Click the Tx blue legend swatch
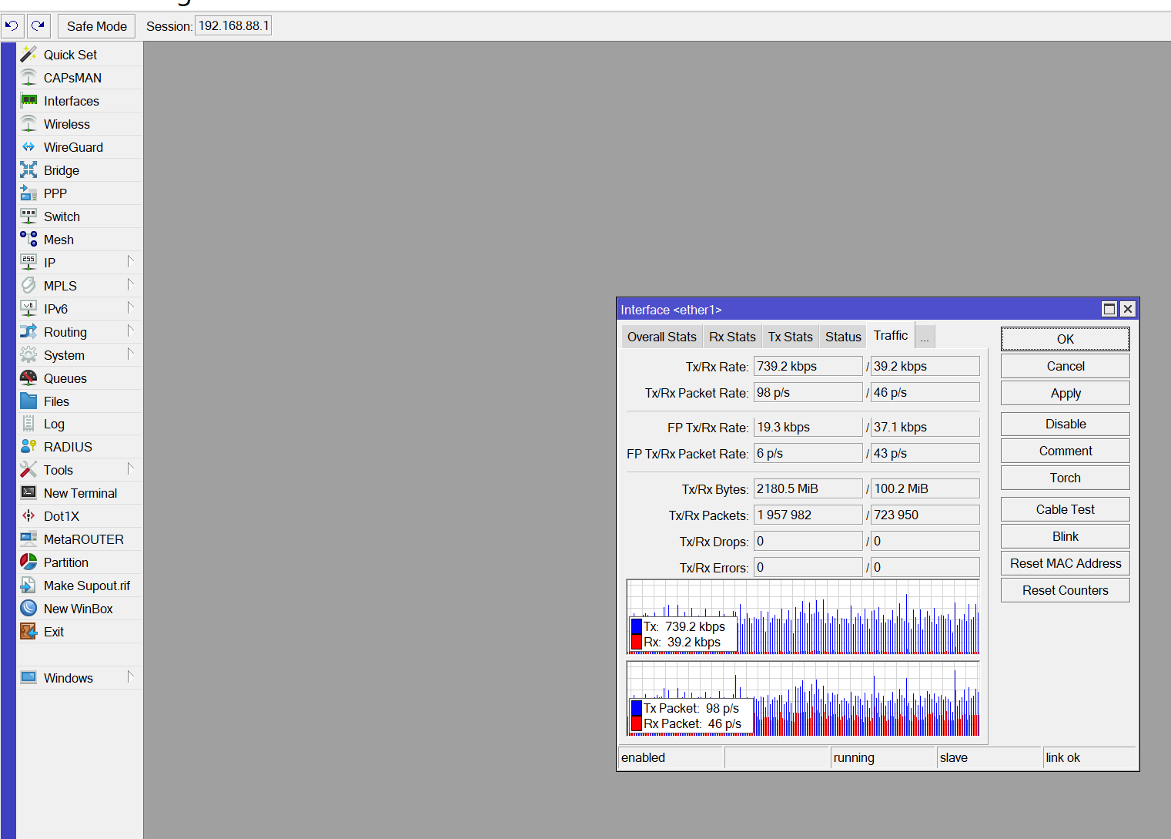 click(x=637, y=626)
